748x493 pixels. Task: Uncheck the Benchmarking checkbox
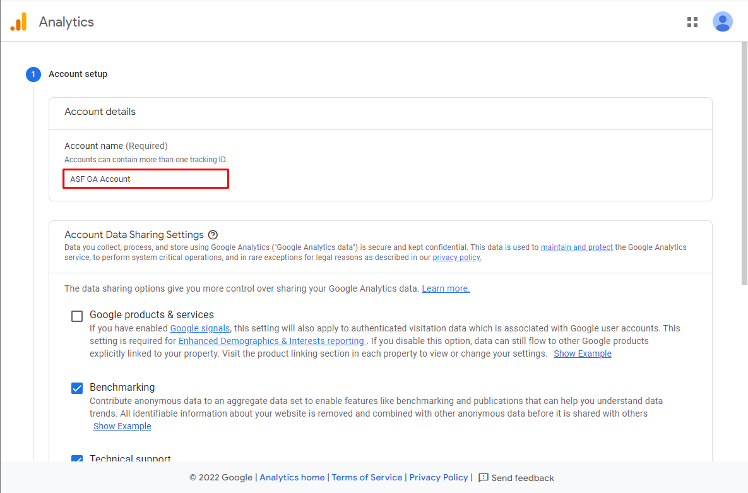tap(77, 388)
